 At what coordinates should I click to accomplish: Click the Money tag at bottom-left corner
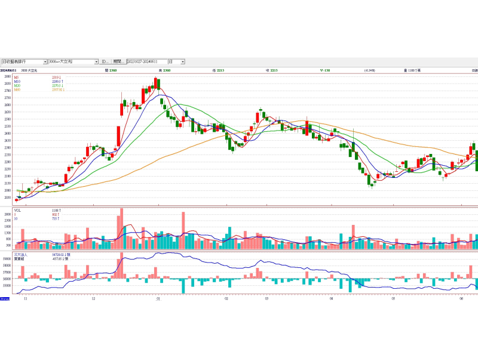click(4, 298)
